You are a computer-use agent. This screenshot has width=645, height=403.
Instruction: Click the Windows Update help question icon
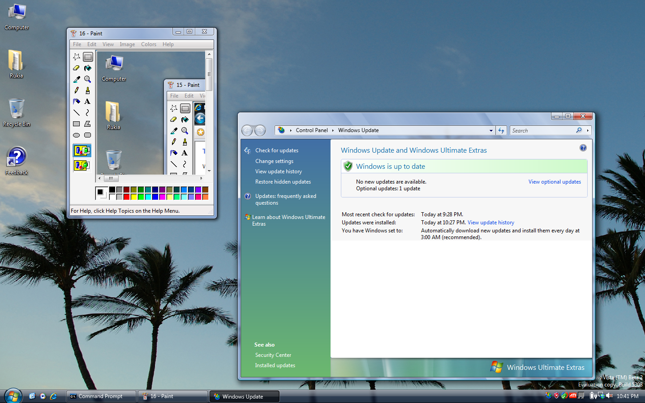click(x=583, y=148)
